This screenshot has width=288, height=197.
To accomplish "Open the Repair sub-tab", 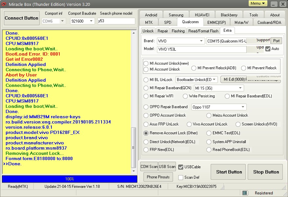I will click(x=163, y=31).
